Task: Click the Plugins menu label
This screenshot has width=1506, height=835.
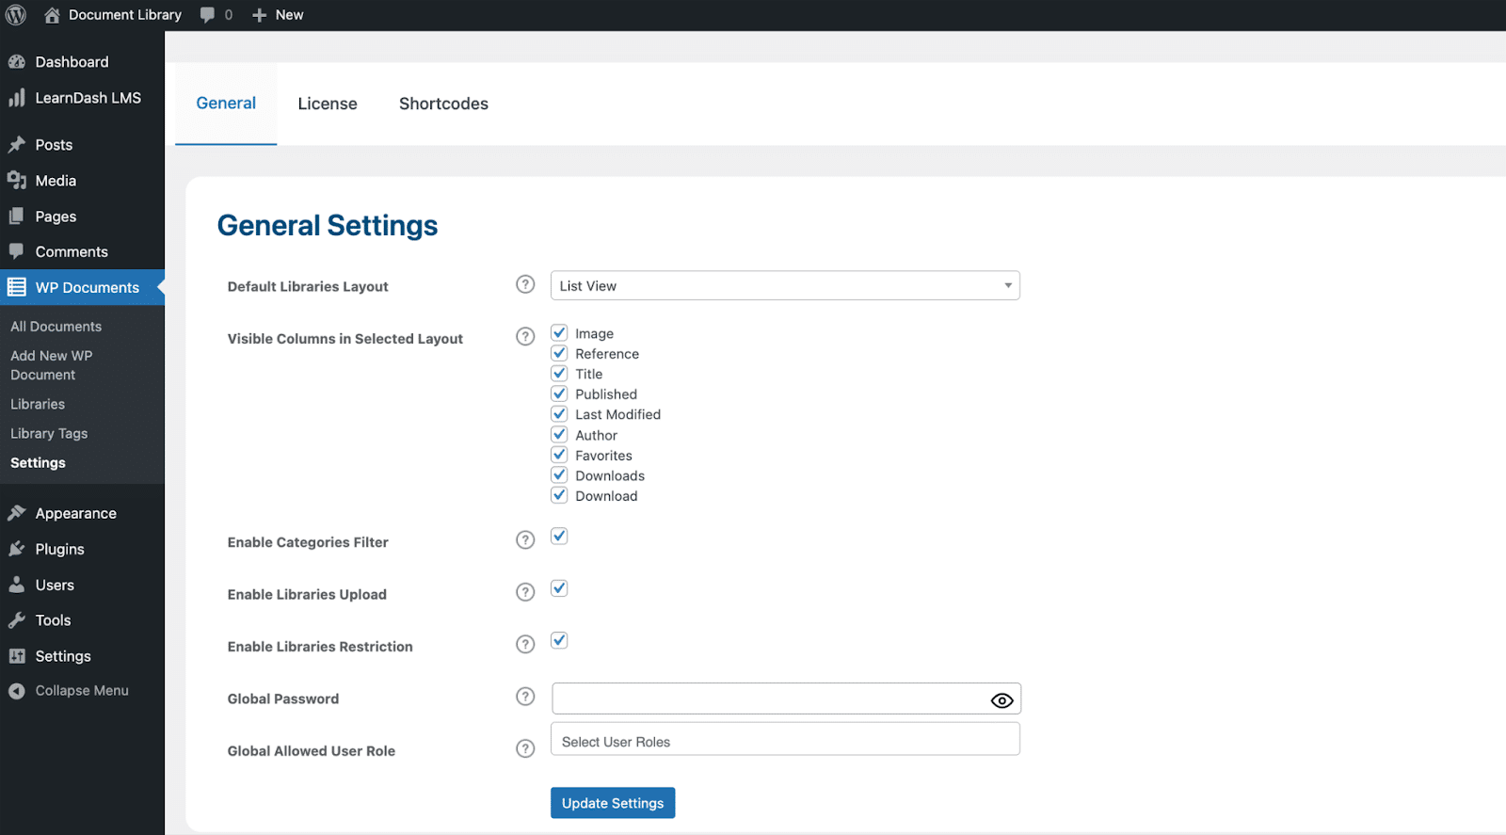Action: [x=60, y=549]
